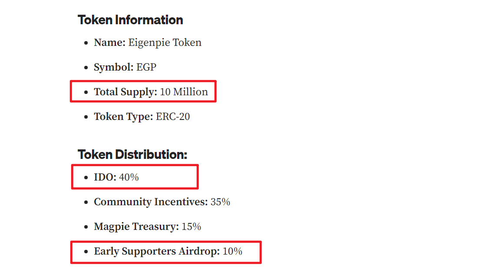
Task: Select the bold Name: label
Action: (109, 42)
